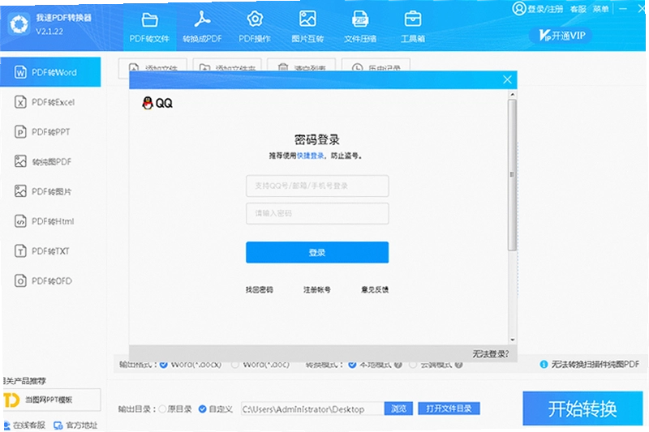Click the 官方地址 icon
This screenshot has height=432, width=649.
58,426
